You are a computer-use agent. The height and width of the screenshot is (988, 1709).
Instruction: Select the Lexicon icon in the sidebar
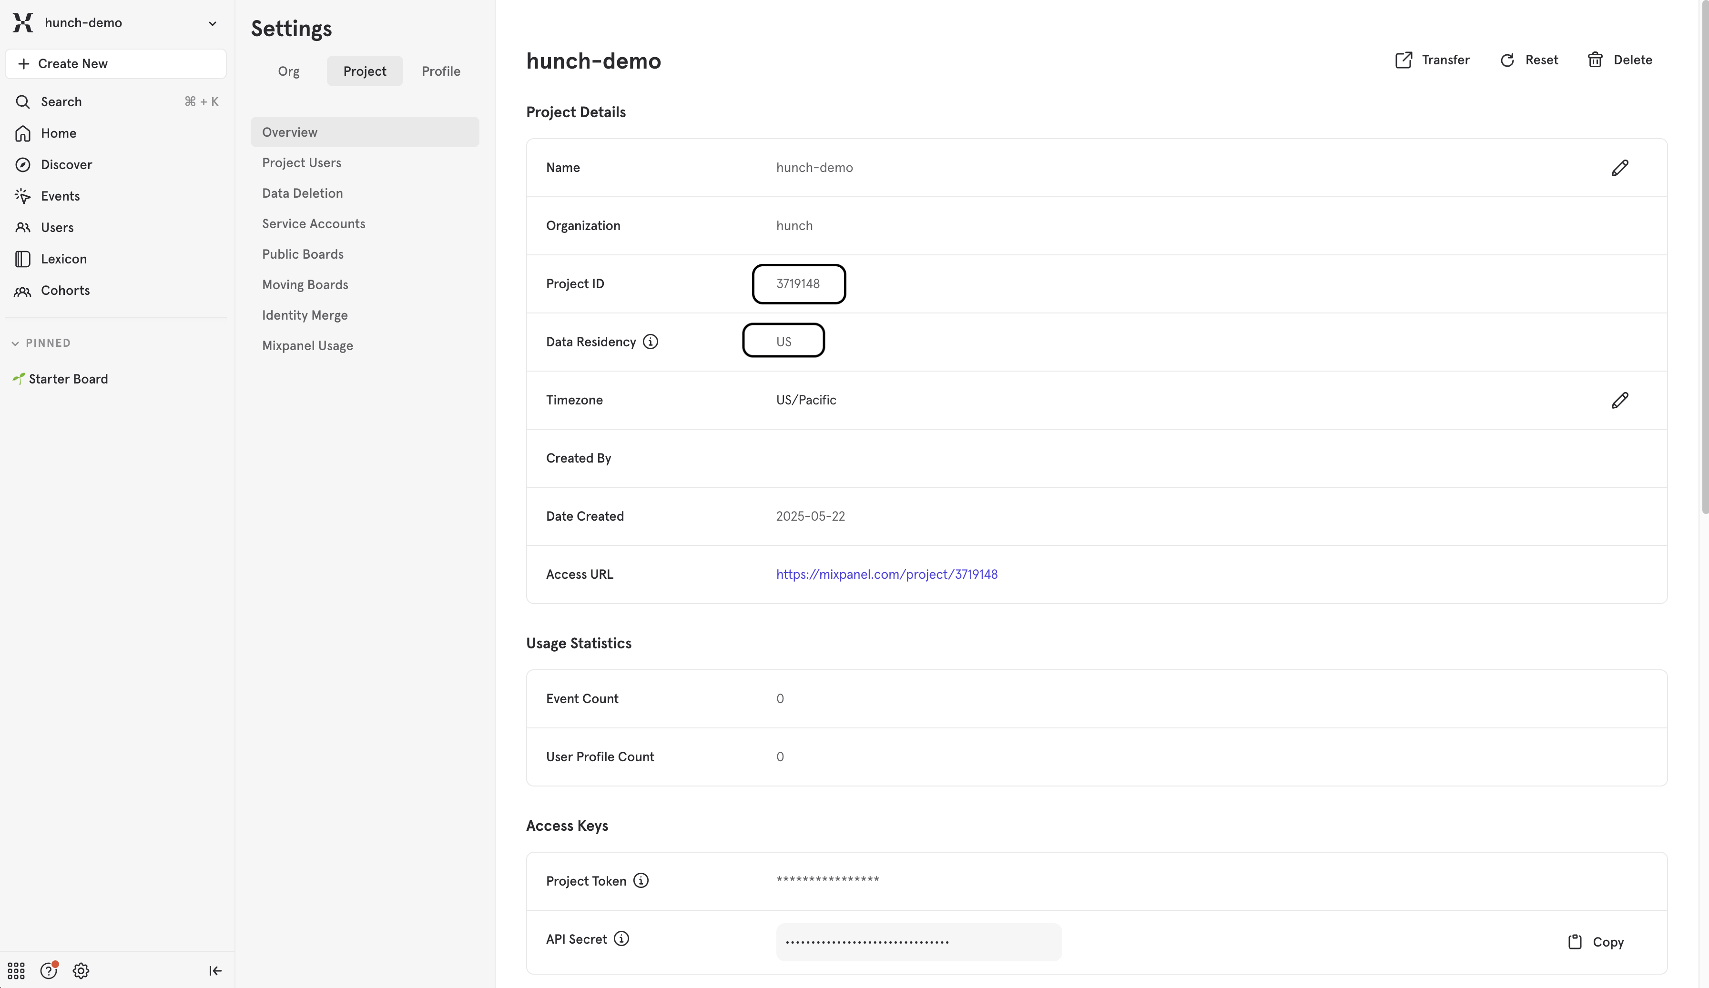[x=22, y=258]
